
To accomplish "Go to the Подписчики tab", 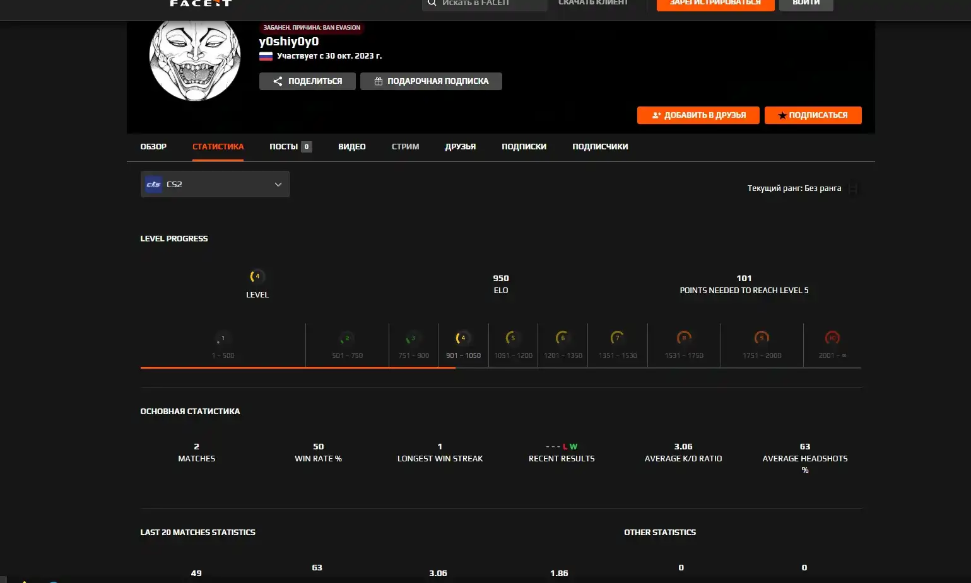I will pyautogui.click(x=599, y=147).
